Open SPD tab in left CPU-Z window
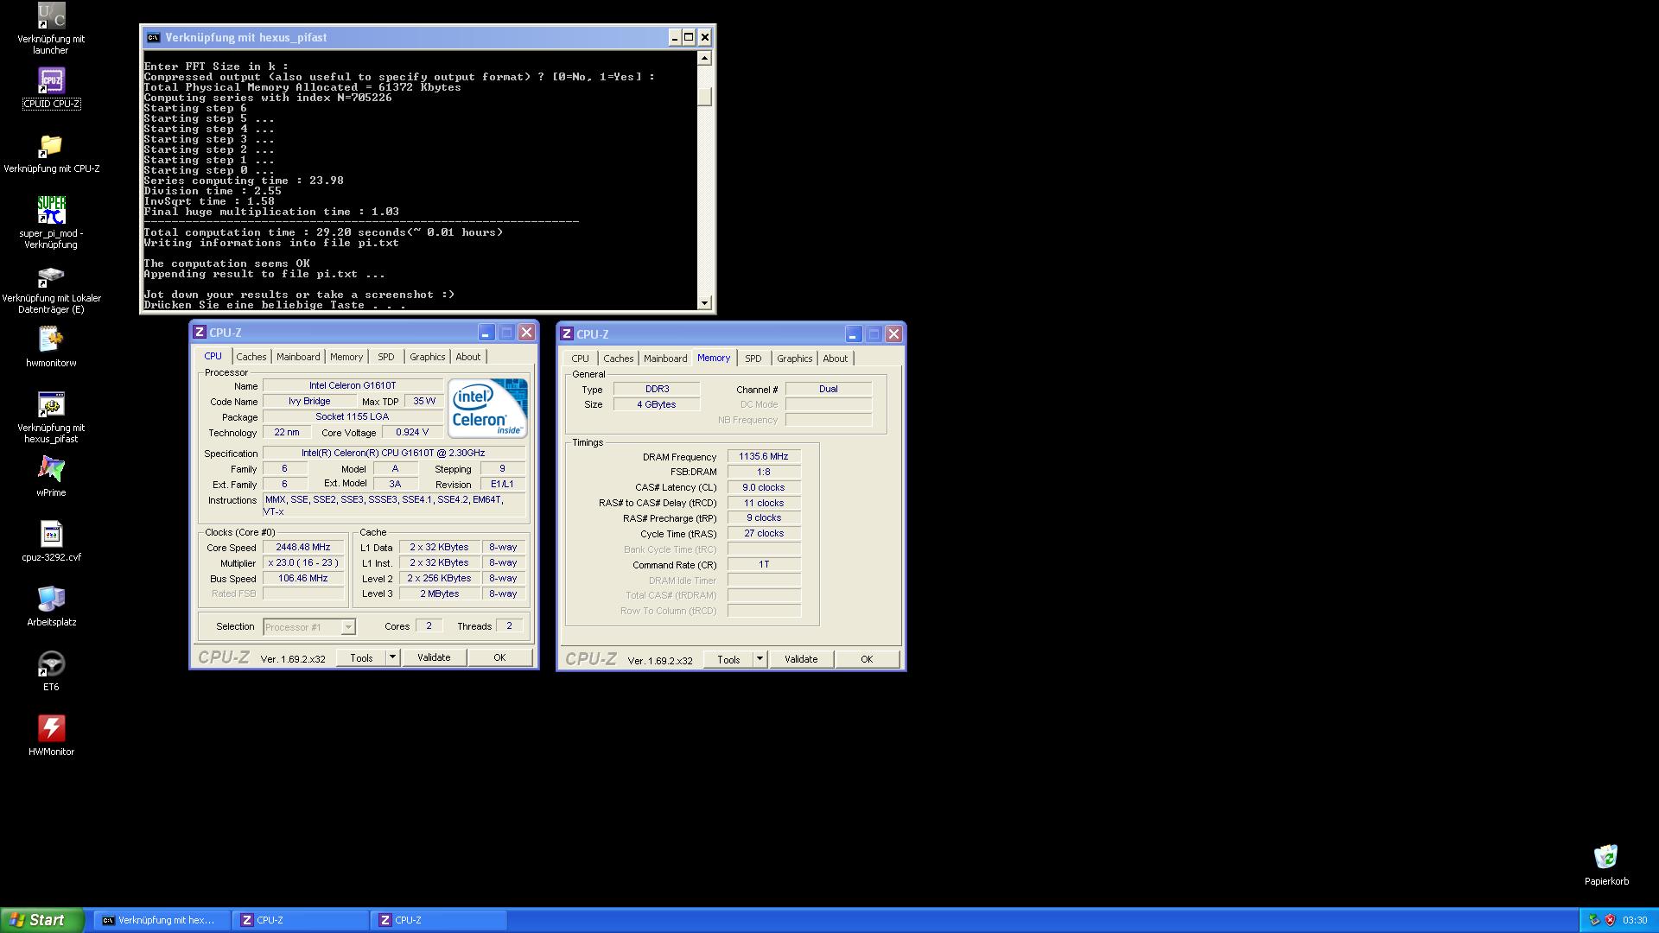 tap(386, 357)
